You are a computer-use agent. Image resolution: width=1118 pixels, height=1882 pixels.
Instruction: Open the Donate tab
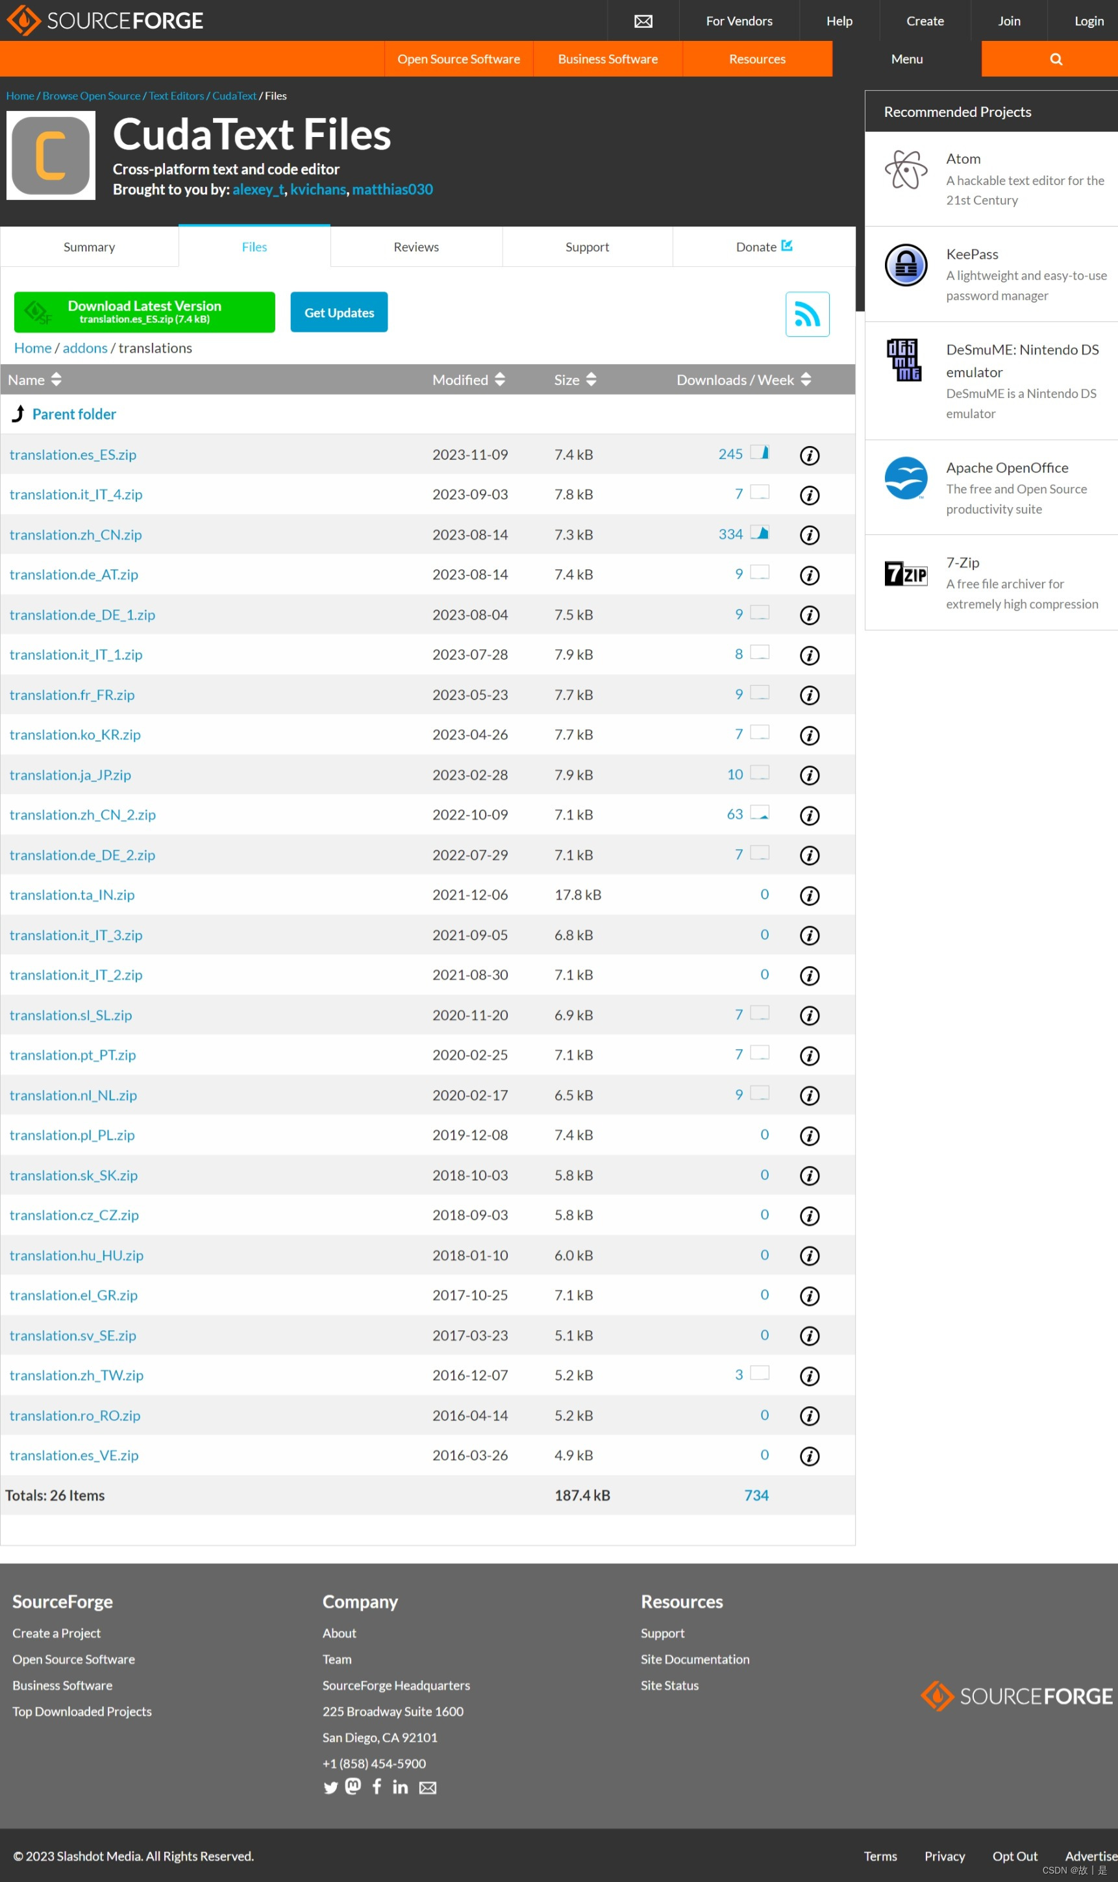pos(763,247)
